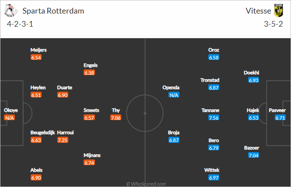Click Broja's 6.87 rating badge
Viewport: 291px width, 187px height.
pyautogui.click(x=174, y=140)
